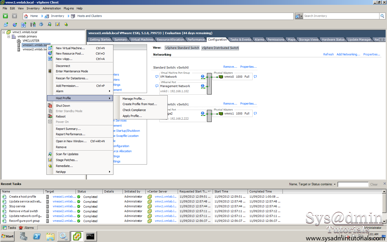Open the Summary tab
Screen dimensions: 387x242
click(x=120, y=40)
